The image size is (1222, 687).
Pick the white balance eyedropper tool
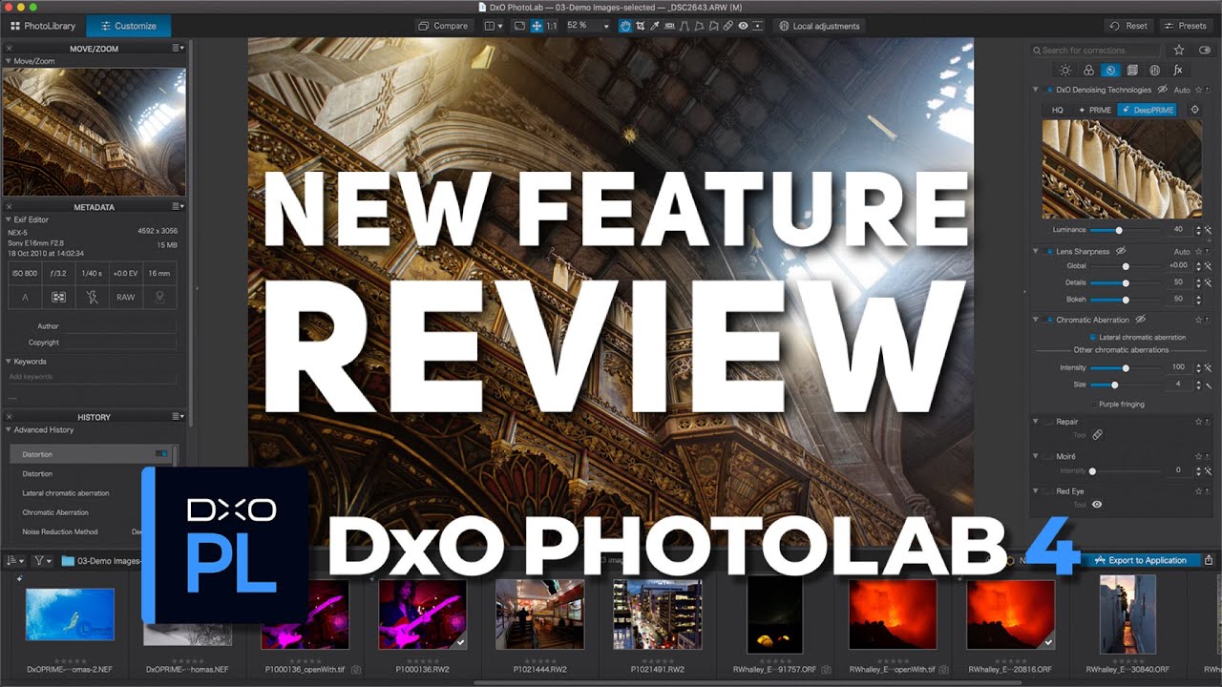pos(655,26)
